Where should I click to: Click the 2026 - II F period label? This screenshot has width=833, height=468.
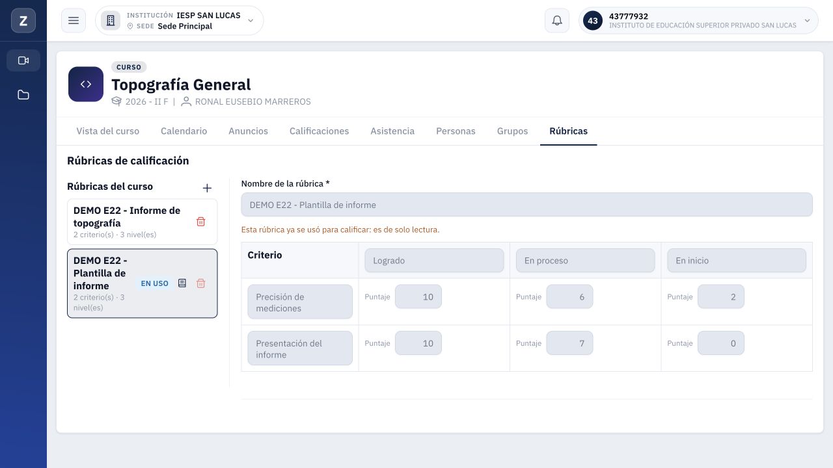tap(147, 101)
